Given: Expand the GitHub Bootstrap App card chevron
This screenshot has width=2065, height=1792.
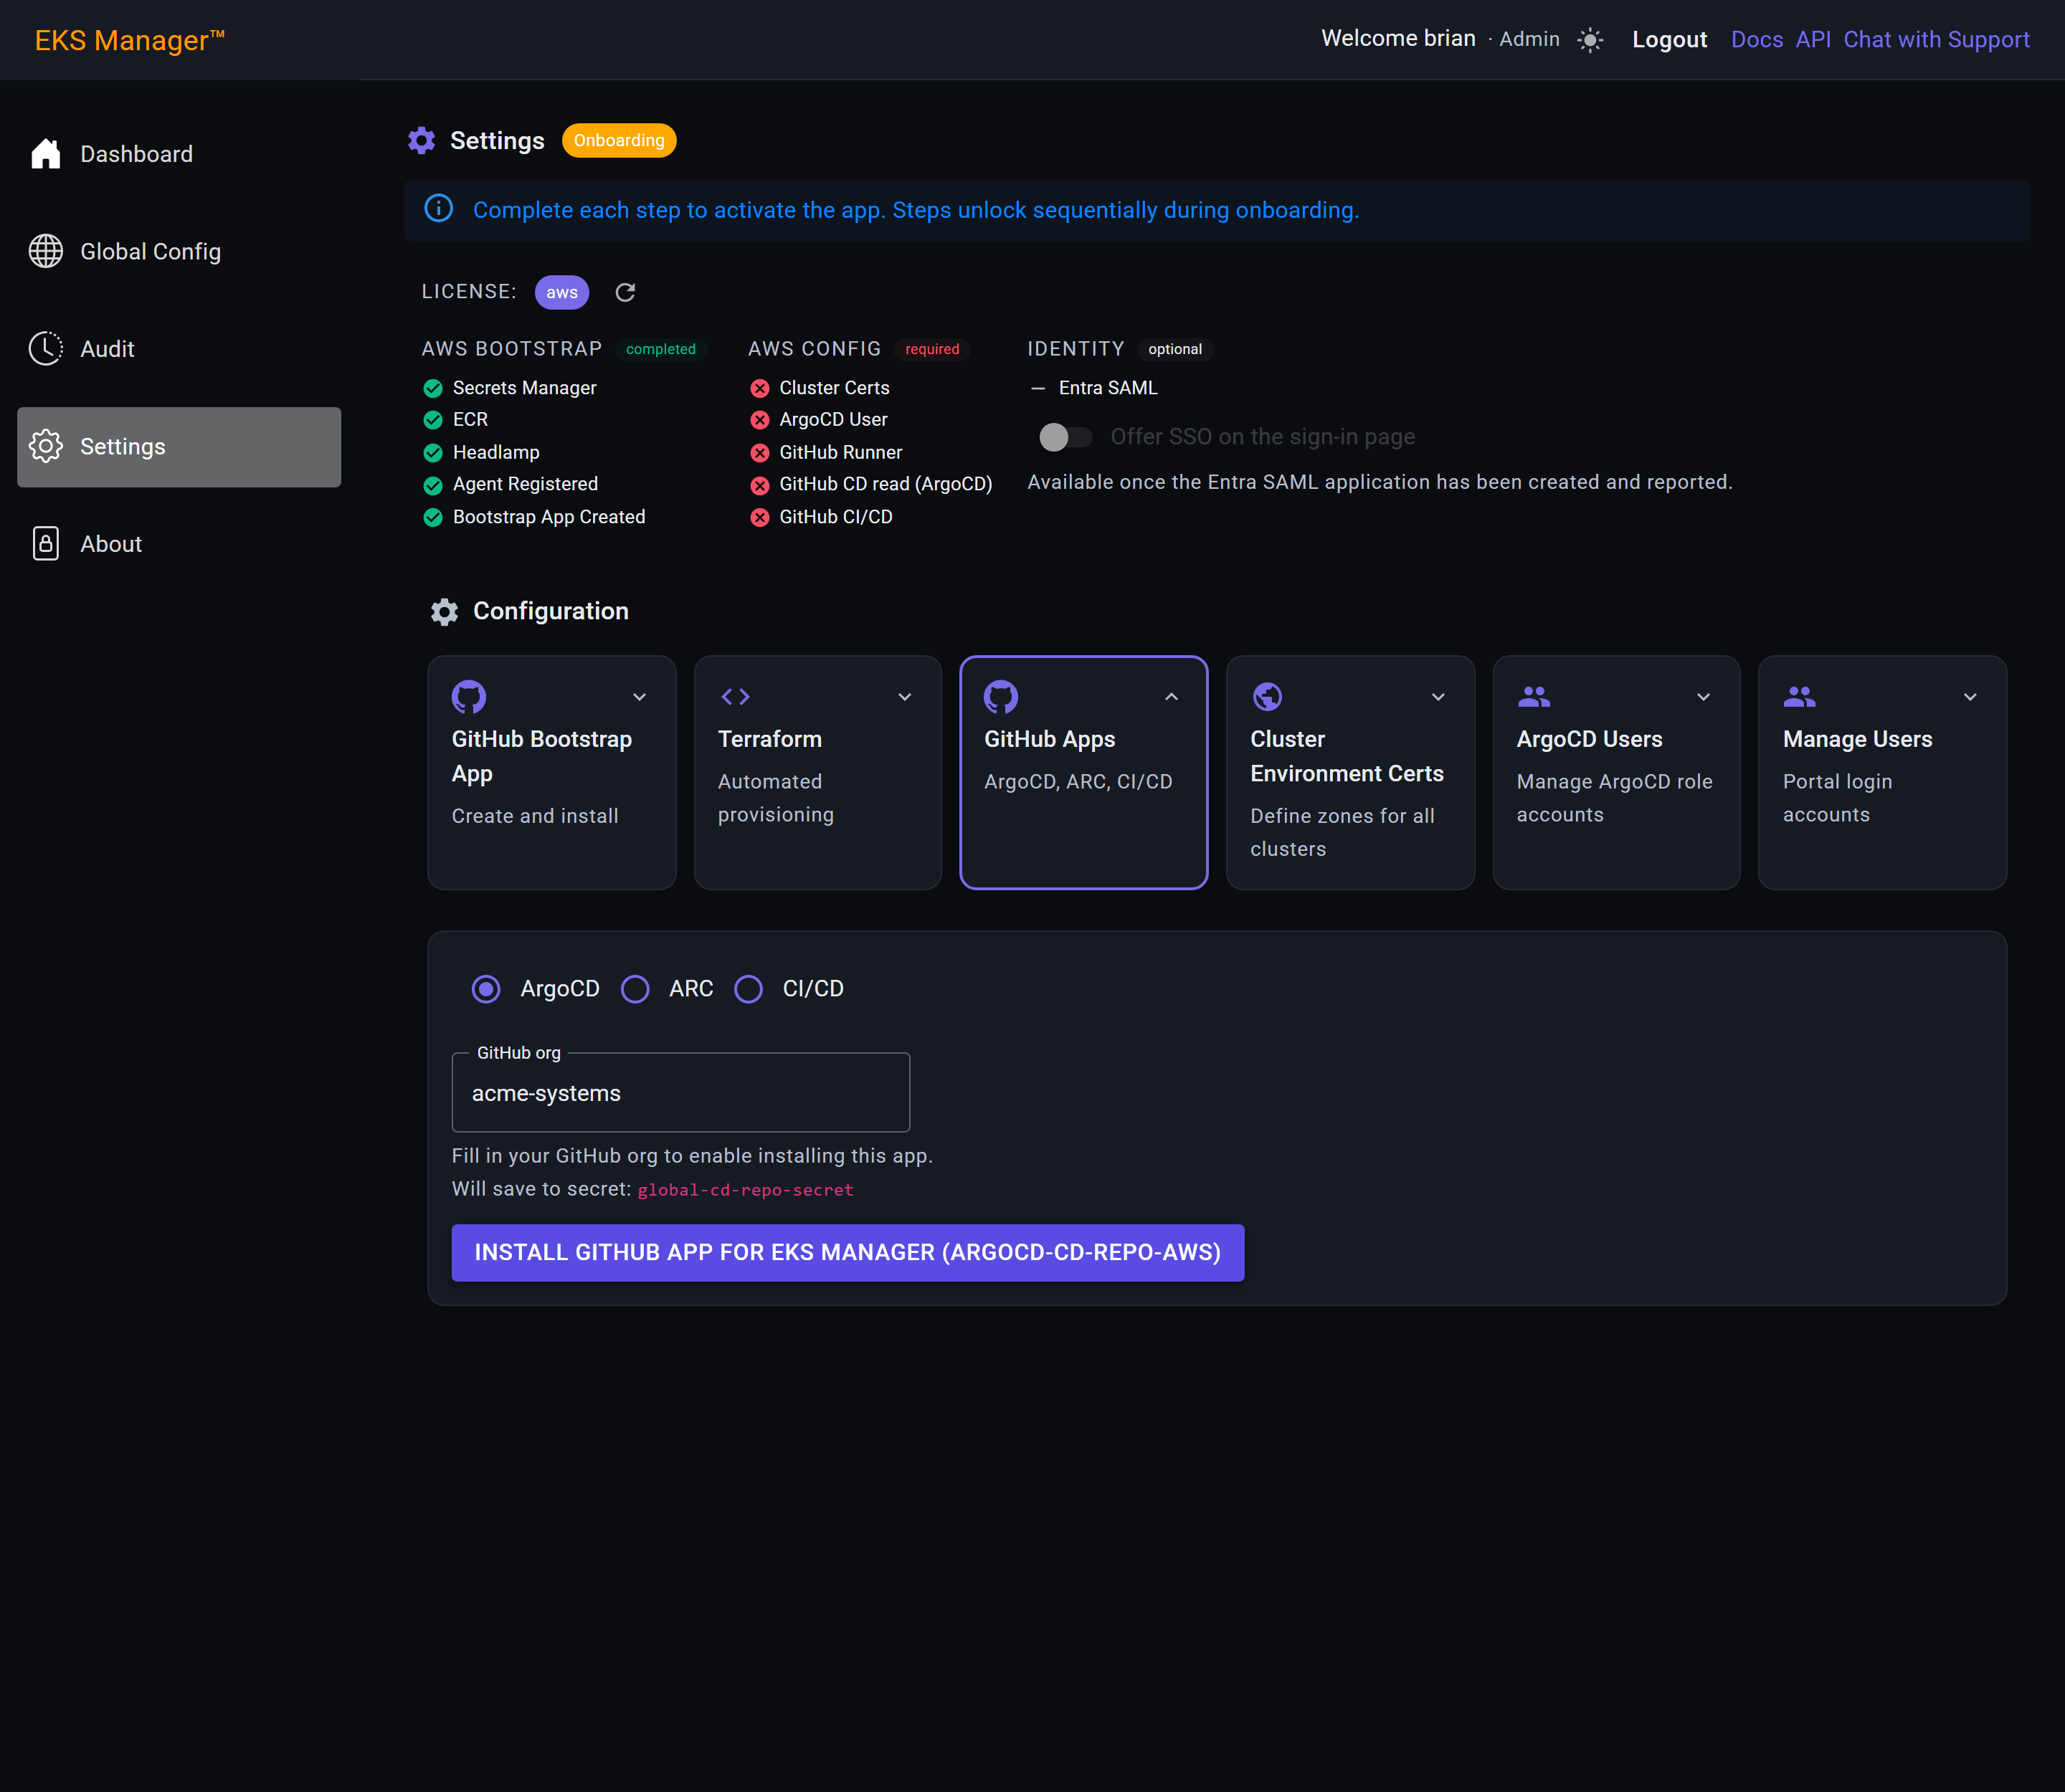Looking at the screenshot, I should click(x=640, y=697).
